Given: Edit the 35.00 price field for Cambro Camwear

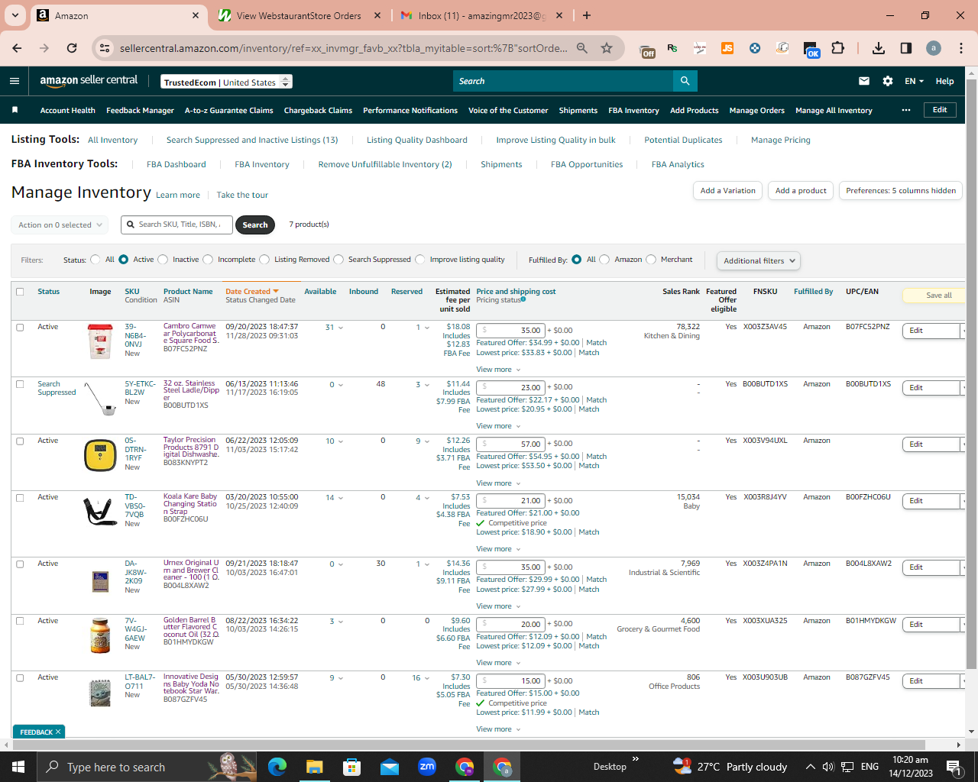Looking at the screenshot, I should [510, 331].
